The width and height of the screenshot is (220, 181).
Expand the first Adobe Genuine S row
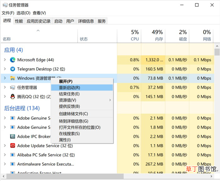5,118
